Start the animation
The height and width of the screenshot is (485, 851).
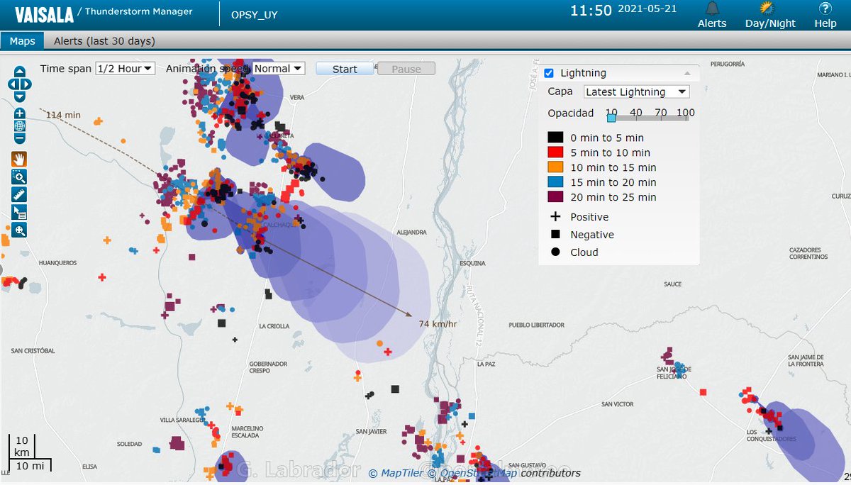(x=345, y=69)
